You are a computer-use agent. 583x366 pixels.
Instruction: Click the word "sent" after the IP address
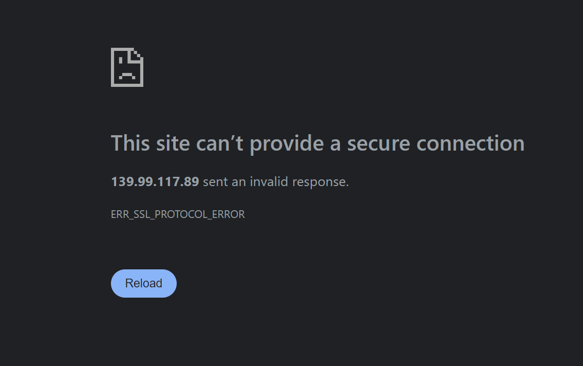point(215,181)
